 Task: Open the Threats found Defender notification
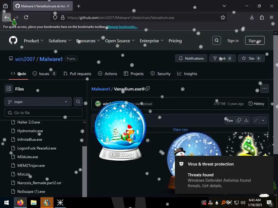pyautogui.click(x=224, y=175)
